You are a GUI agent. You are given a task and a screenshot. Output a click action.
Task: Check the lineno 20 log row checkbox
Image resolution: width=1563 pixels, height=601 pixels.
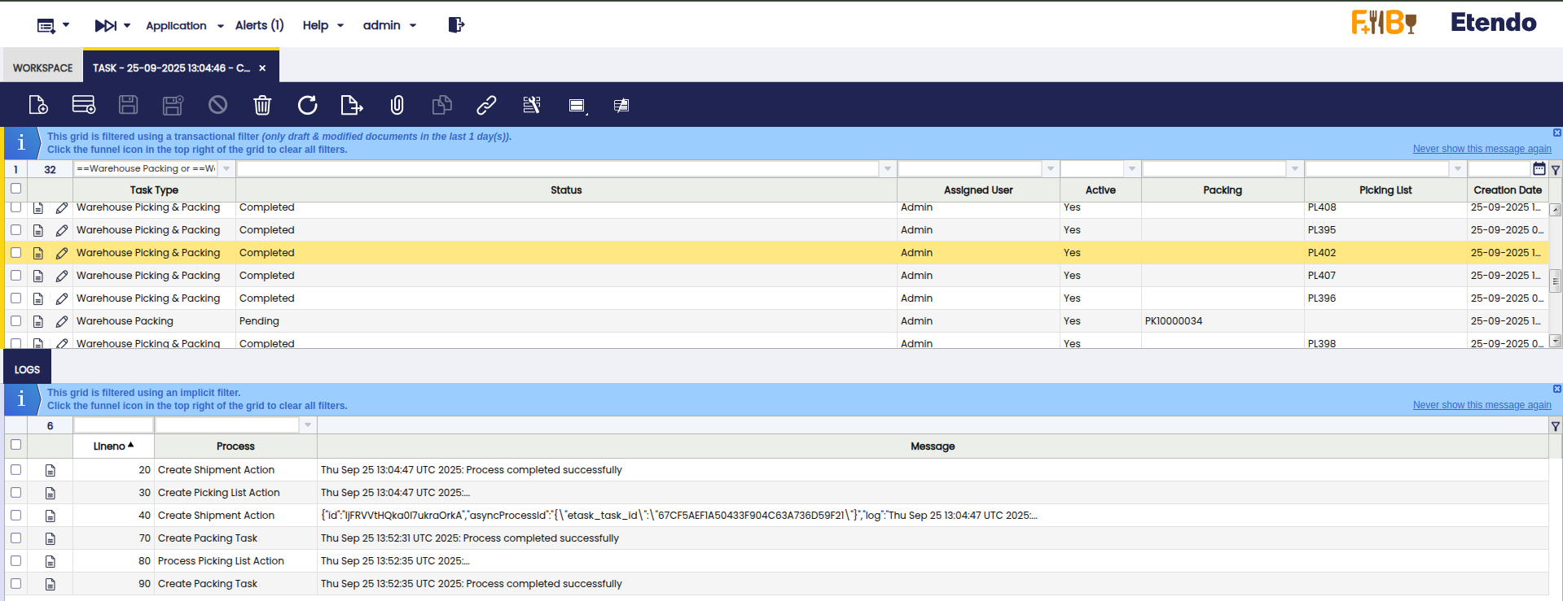coord(15,470)
